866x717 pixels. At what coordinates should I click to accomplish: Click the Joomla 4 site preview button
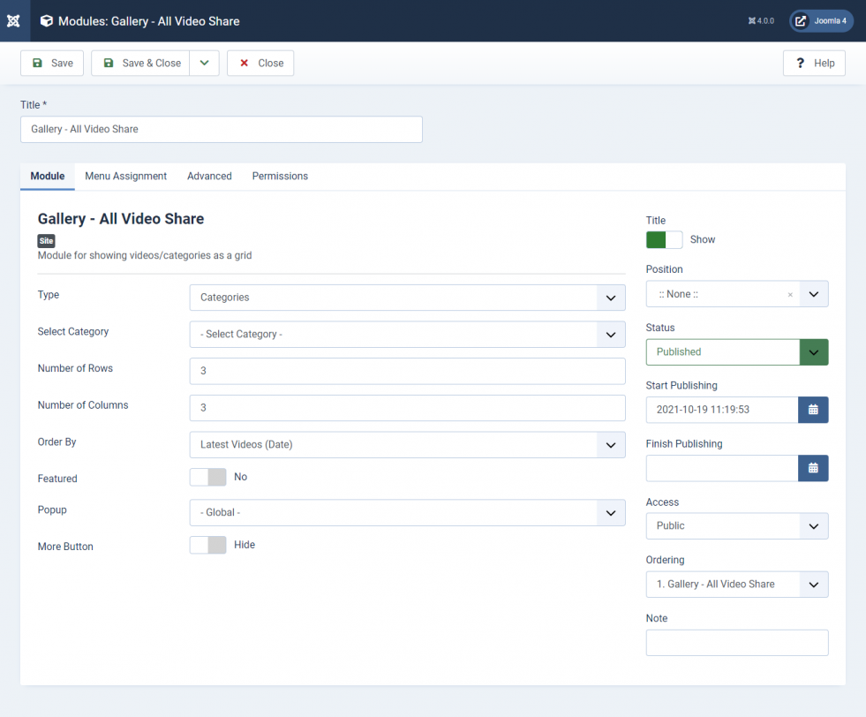tap(821, 21)
